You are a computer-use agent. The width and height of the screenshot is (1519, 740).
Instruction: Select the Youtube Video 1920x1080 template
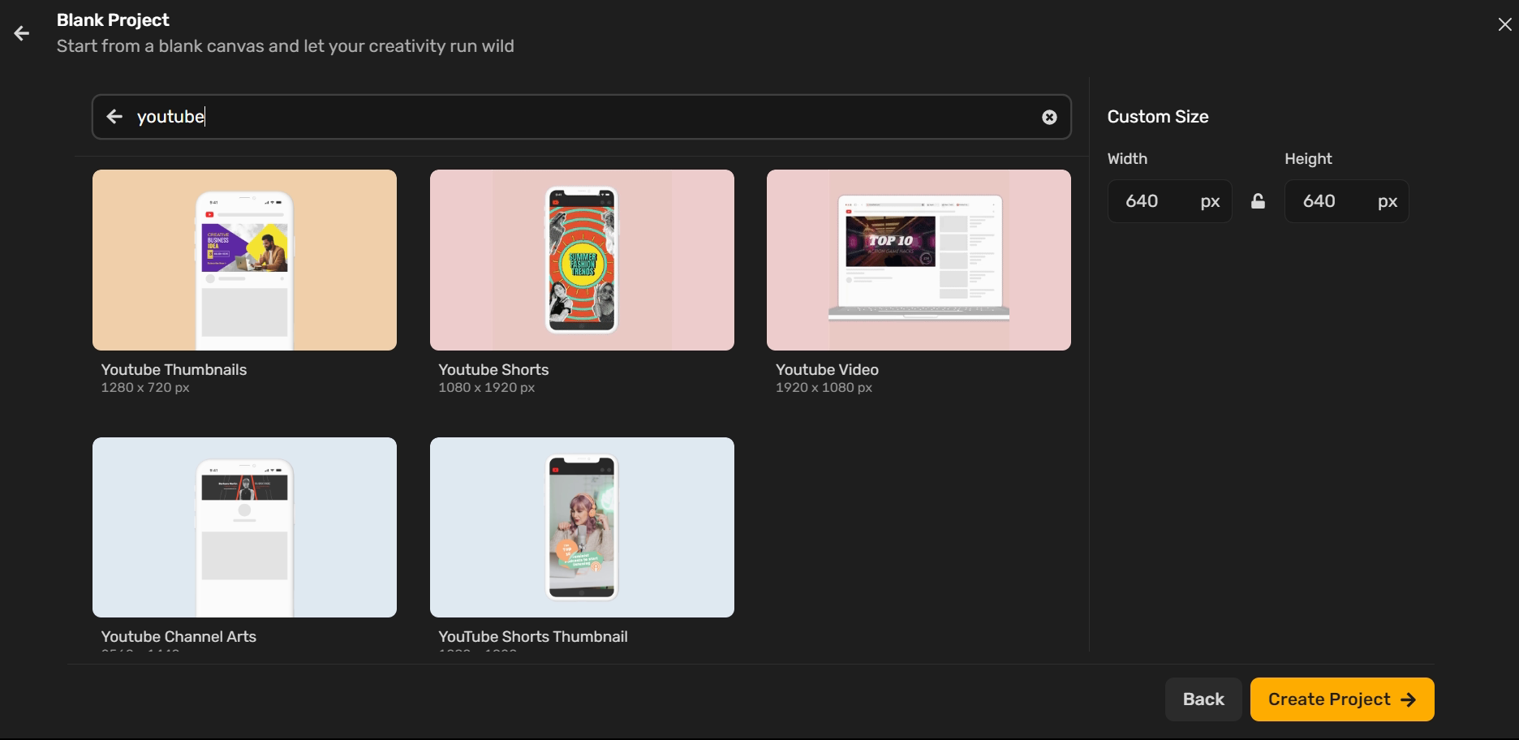point(918,260)
